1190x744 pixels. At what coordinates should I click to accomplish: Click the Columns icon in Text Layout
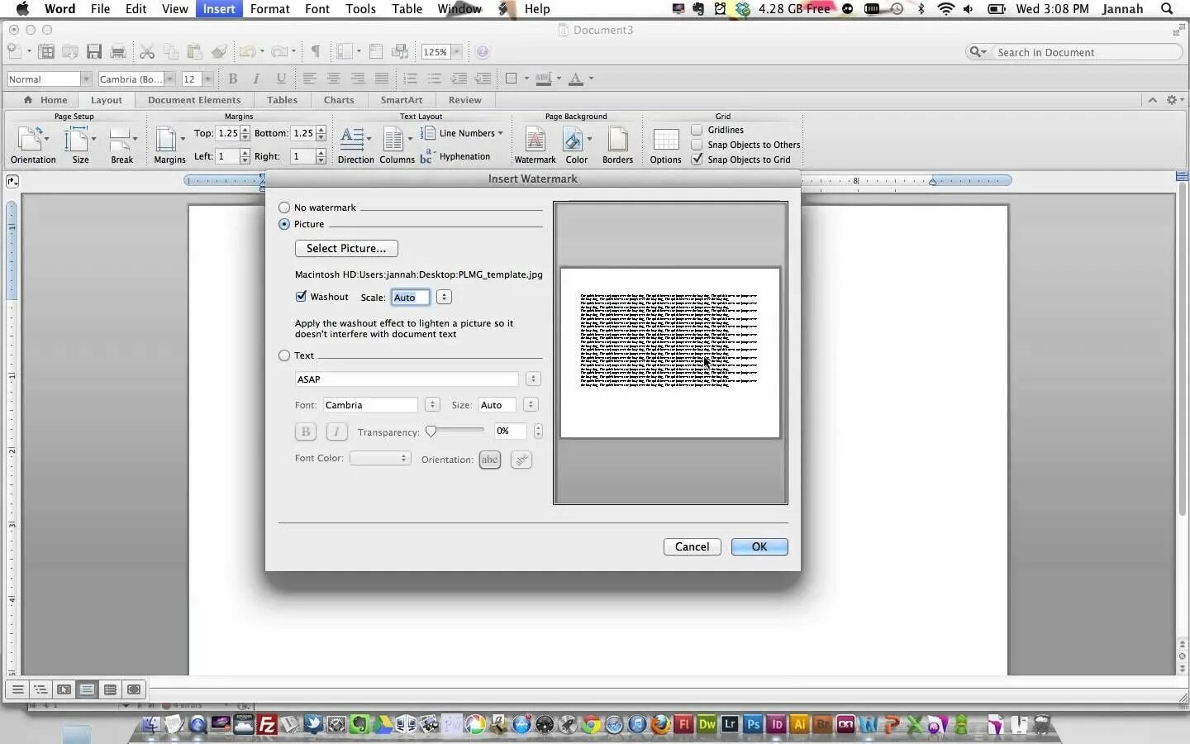coord(395,139)
